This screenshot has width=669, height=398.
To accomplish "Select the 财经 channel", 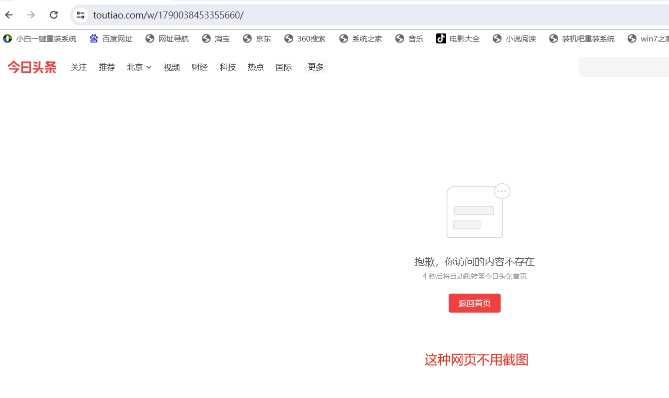I will 200,67.
